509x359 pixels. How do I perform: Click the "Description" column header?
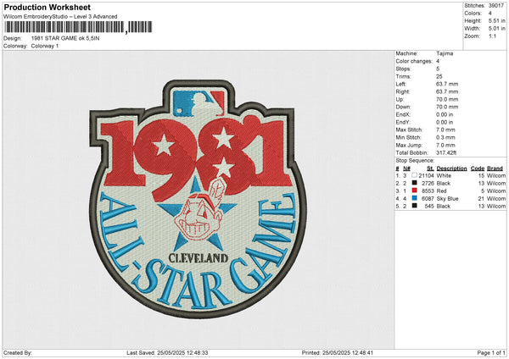coord(451,168)
